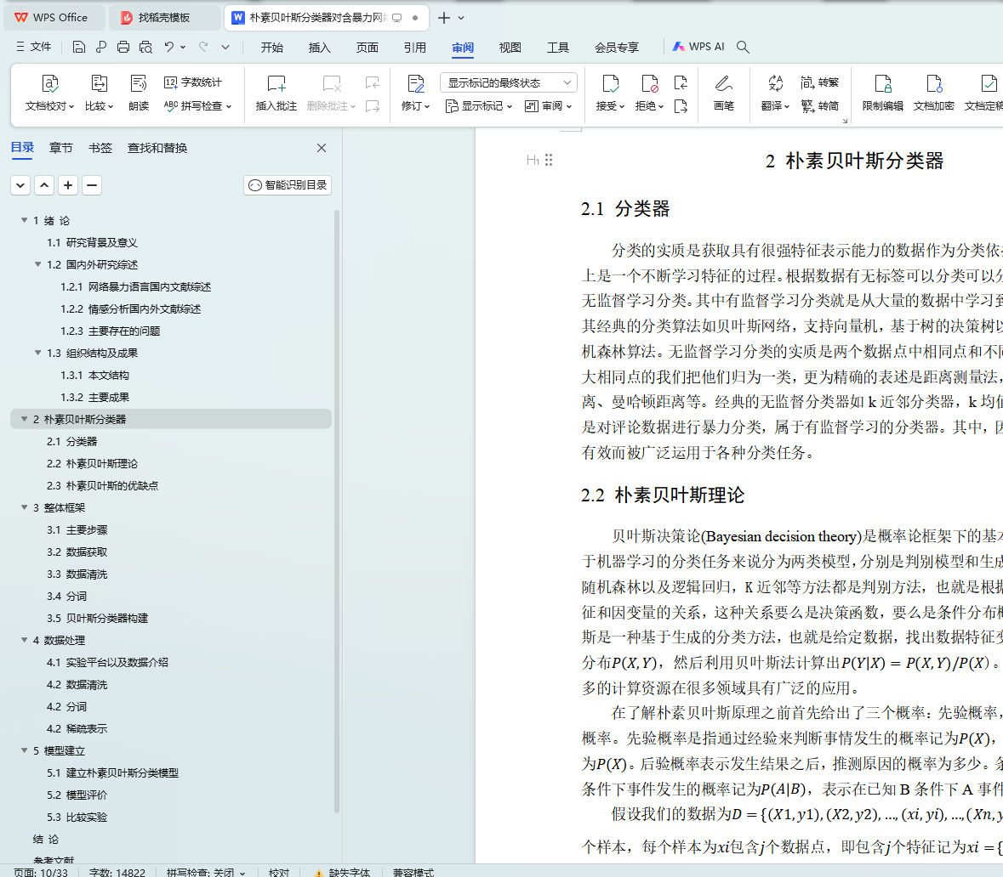Click the promote heading plus button

click(x=68, y=185)
